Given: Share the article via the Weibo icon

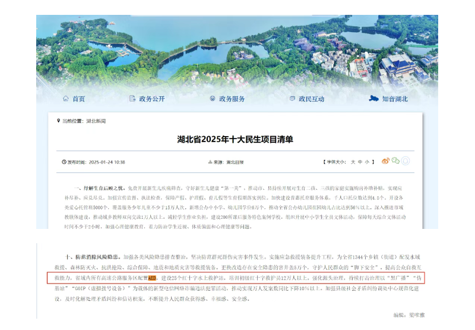Looking at the screenshot, I should click(x=385, y=161).
